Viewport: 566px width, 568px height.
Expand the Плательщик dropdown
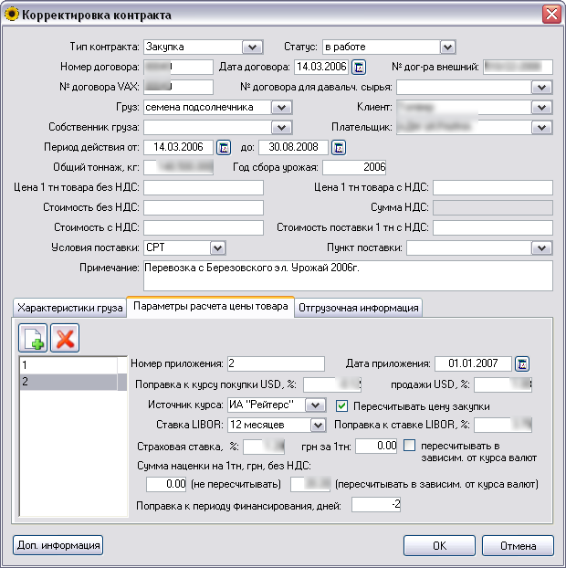541,128
